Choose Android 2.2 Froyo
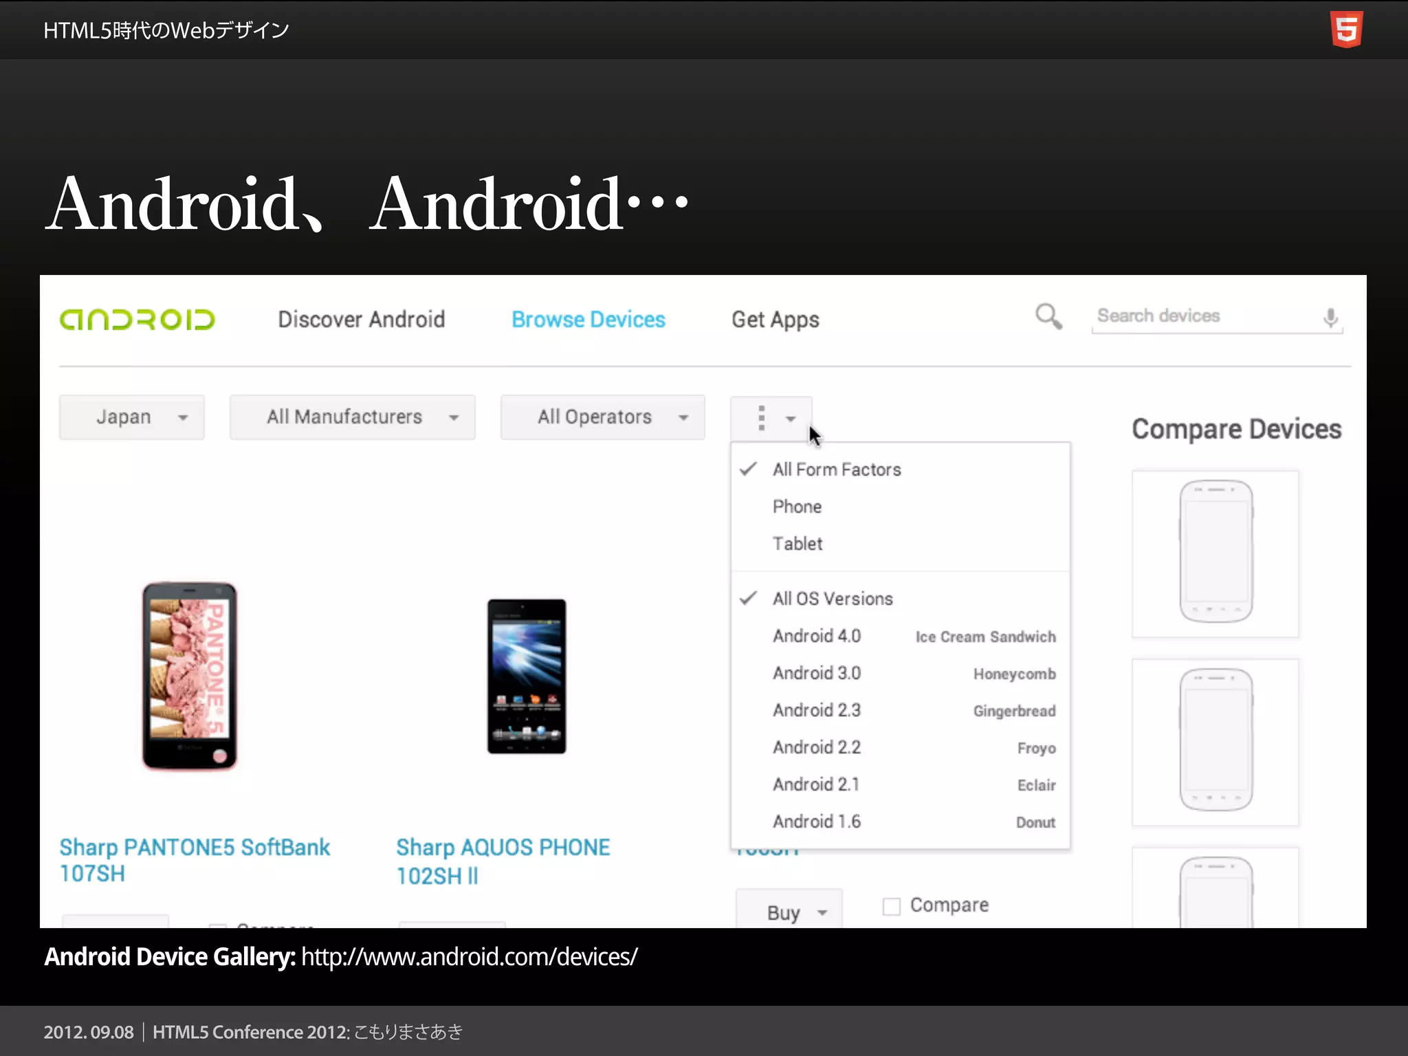1408x1056 pixels. (901, 747)
